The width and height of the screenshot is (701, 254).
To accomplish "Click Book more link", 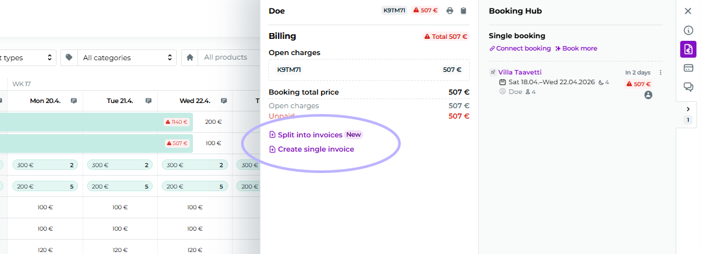I will pos(576,48).
